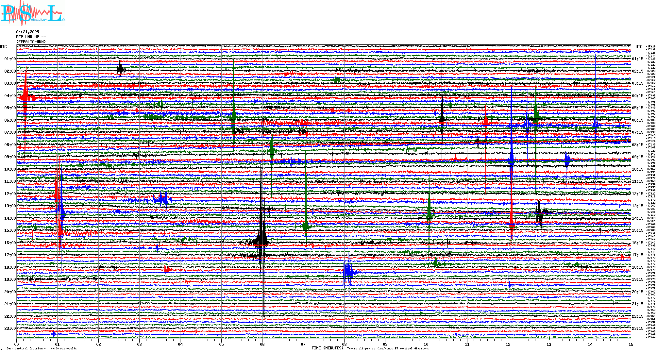This screenshot has width=657, height=353.
Task: Click the PSL seismology lab logo
Action: [33, 13]
